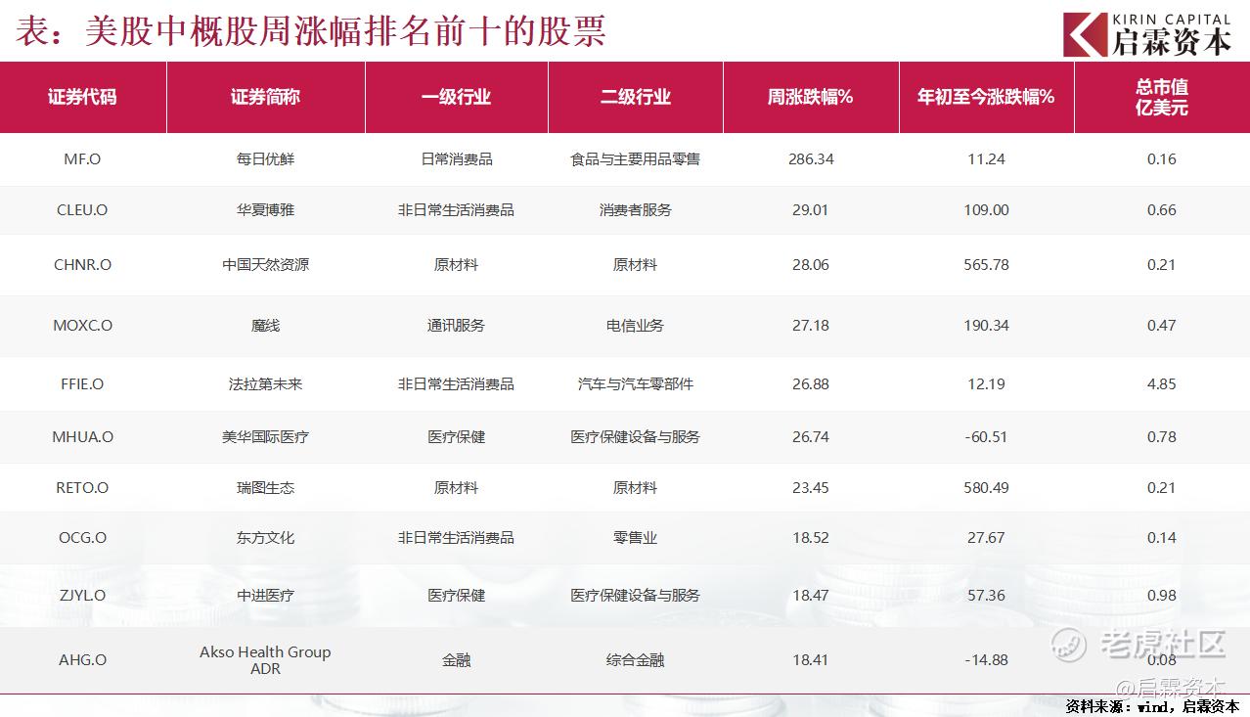Select the CHNR.O ticker cell
The width and height of the screenshot is (1250, 717).
tap(82, 264)
